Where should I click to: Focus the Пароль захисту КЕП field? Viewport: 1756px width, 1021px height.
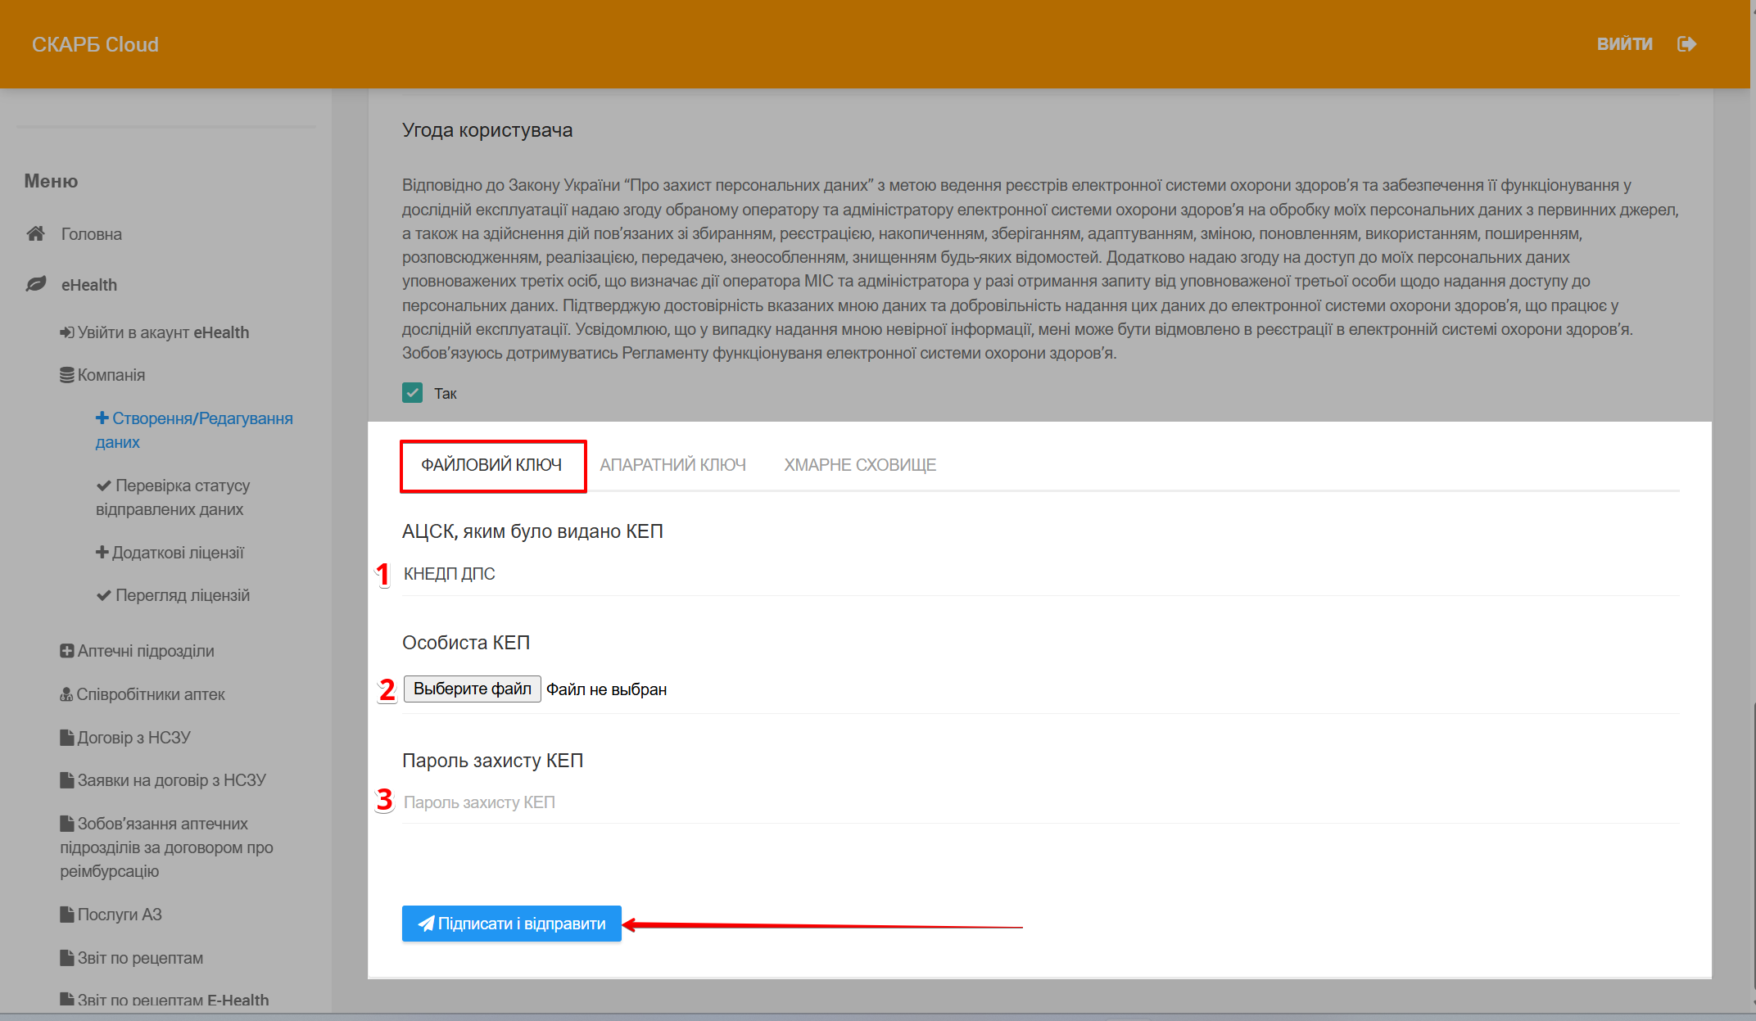coord(1040,802)
